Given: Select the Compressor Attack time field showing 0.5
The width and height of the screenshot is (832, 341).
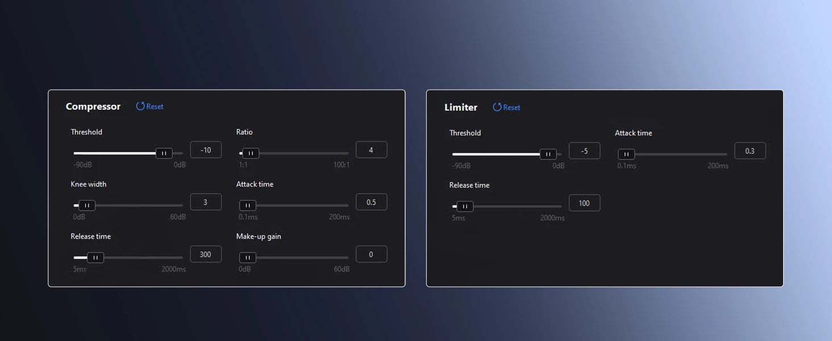Looking at the screenshot, I should point(371,202).
